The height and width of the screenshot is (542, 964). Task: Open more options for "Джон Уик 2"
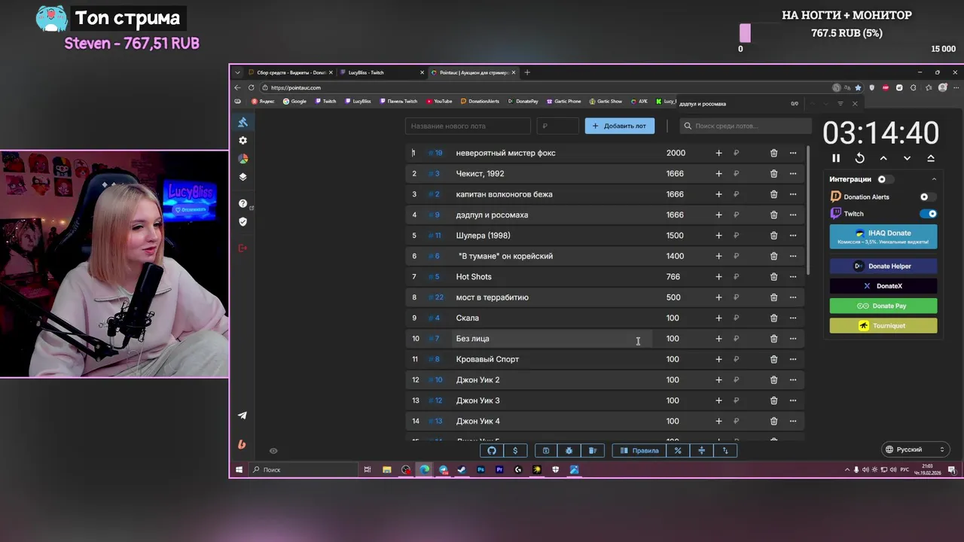pyautogui.click(x=793, y=380)
